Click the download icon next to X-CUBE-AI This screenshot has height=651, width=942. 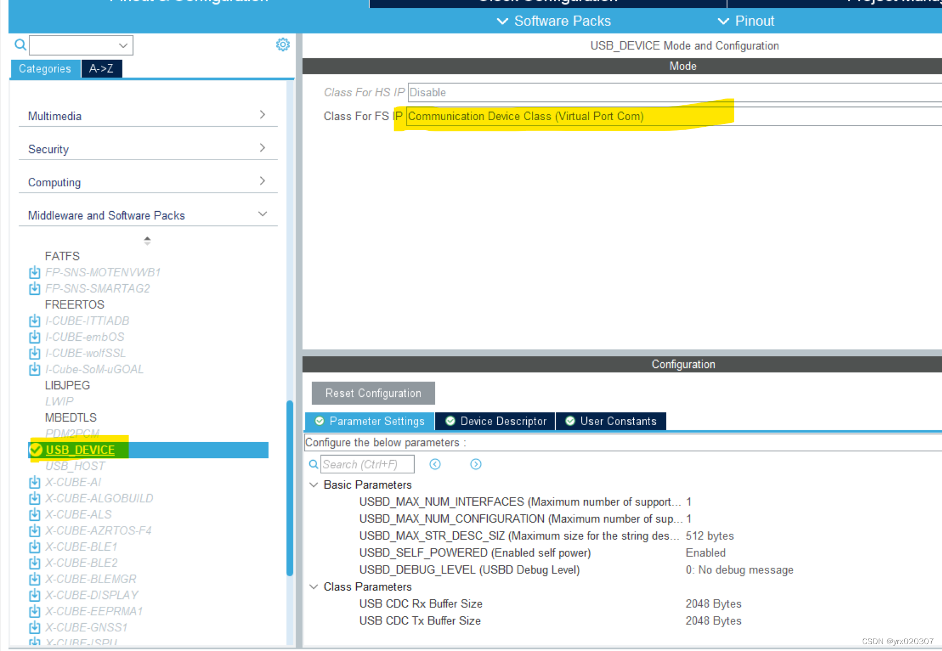35,482
